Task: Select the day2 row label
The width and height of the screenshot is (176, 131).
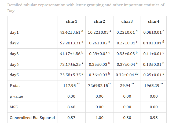Action: coord(14,43)
